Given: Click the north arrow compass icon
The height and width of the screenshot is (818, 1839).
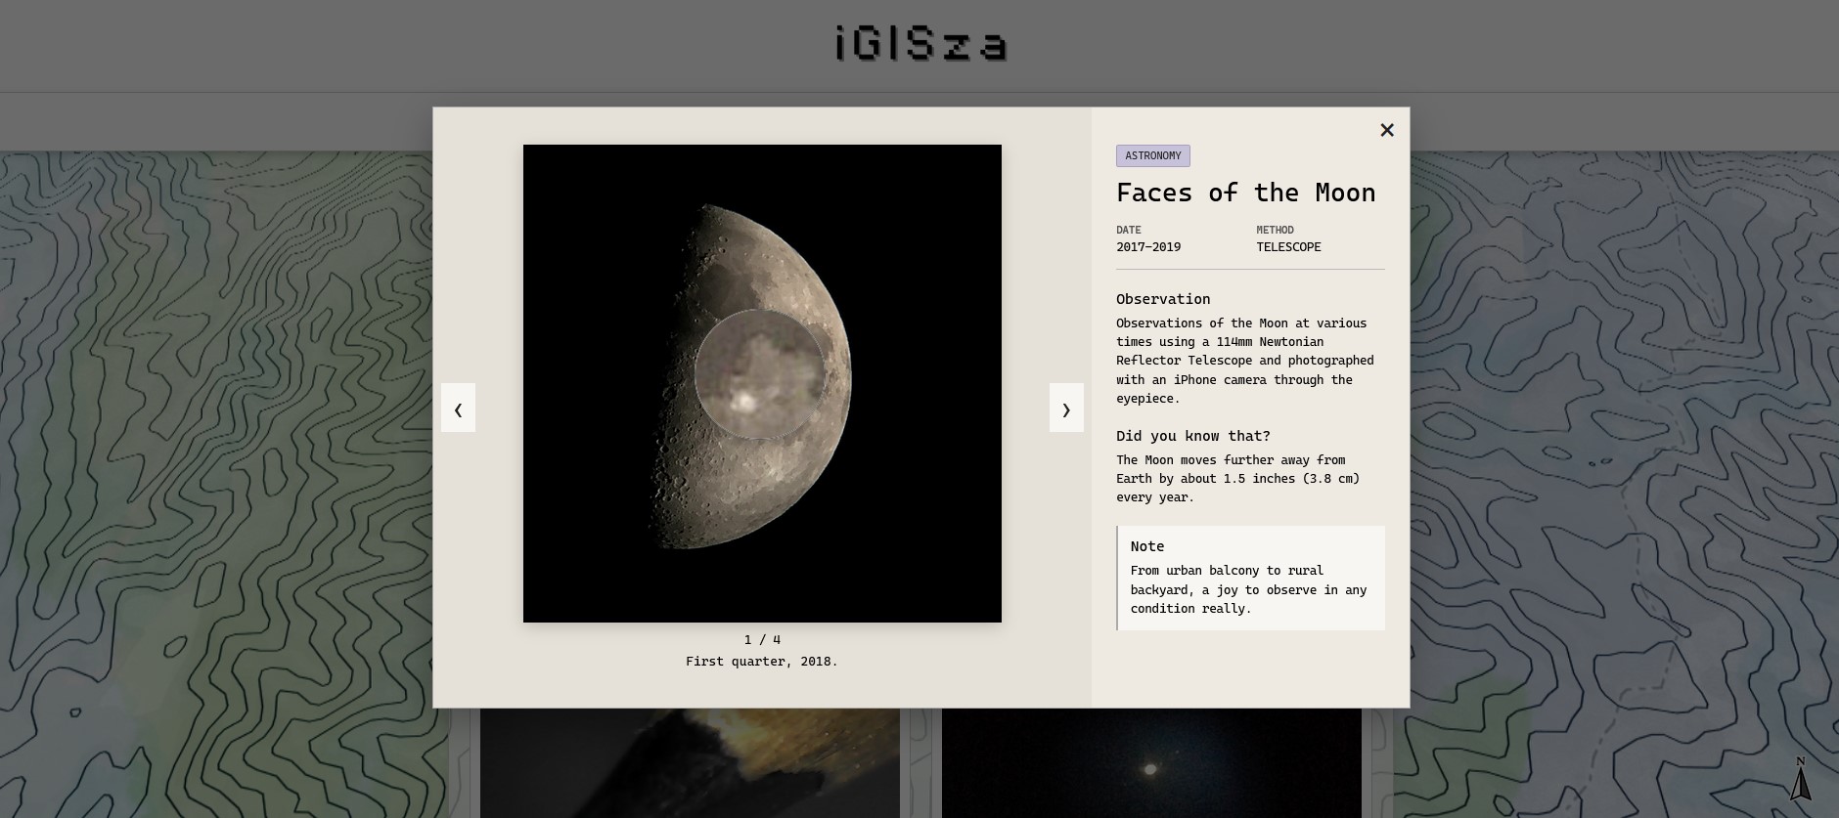Looking at the screenshot, I should tap(1800, 779).
